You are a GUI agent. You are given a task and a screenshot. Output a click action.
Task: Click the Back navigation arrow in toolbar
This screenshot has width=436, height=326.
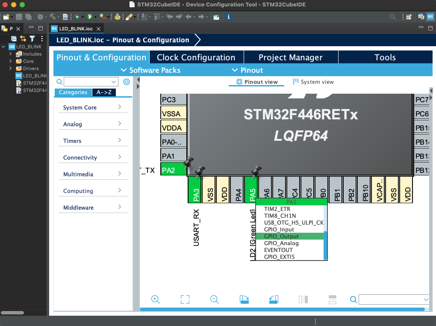click(x=188, y=17)
